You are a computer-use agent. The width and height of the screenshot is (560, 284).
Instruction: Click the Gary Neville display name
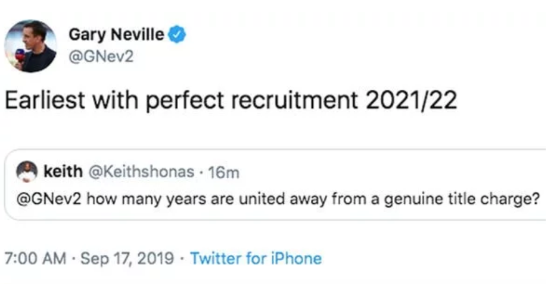pos(116,34)
